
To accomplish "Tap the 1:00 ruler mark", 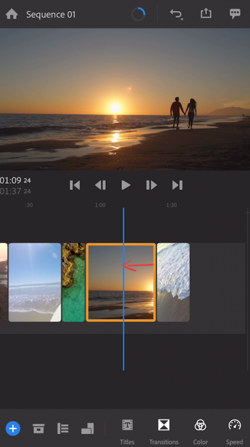I will pos(100,205).
